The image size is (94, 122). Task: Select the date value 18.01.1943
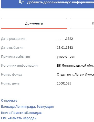click(65, 48)
